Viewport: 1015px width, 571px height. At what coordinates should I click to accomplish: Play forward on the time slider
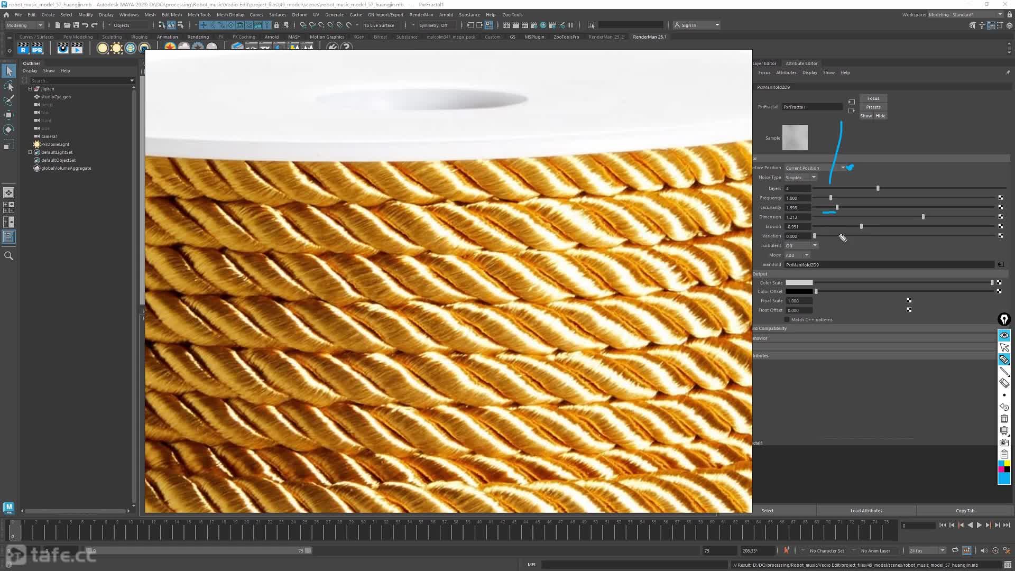tap(979, 526)
